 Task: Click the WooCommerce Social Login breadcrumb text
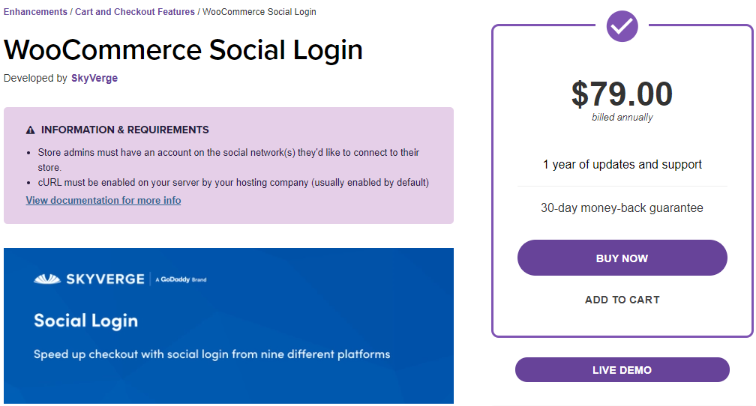[259, 11]
